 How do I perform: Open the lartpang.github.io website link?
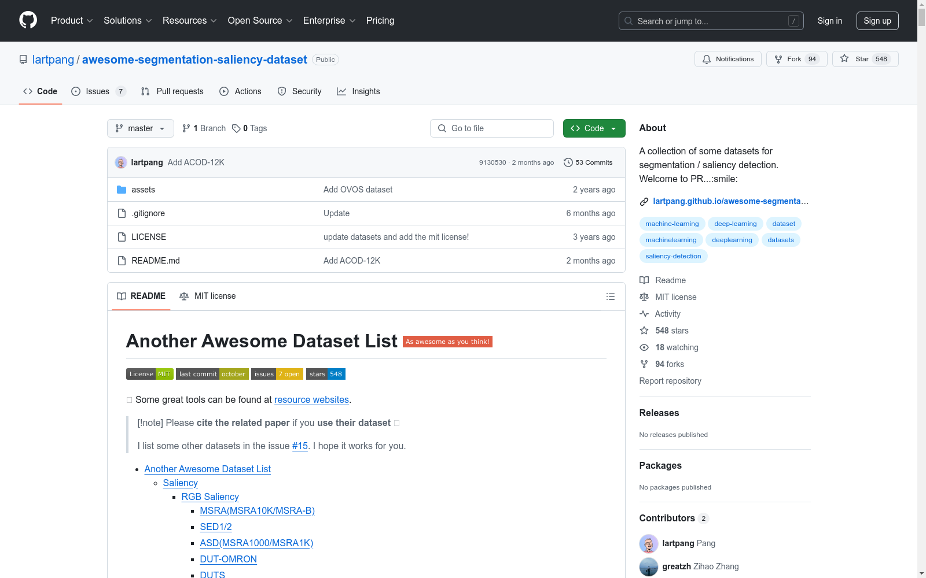click(730, 201)
